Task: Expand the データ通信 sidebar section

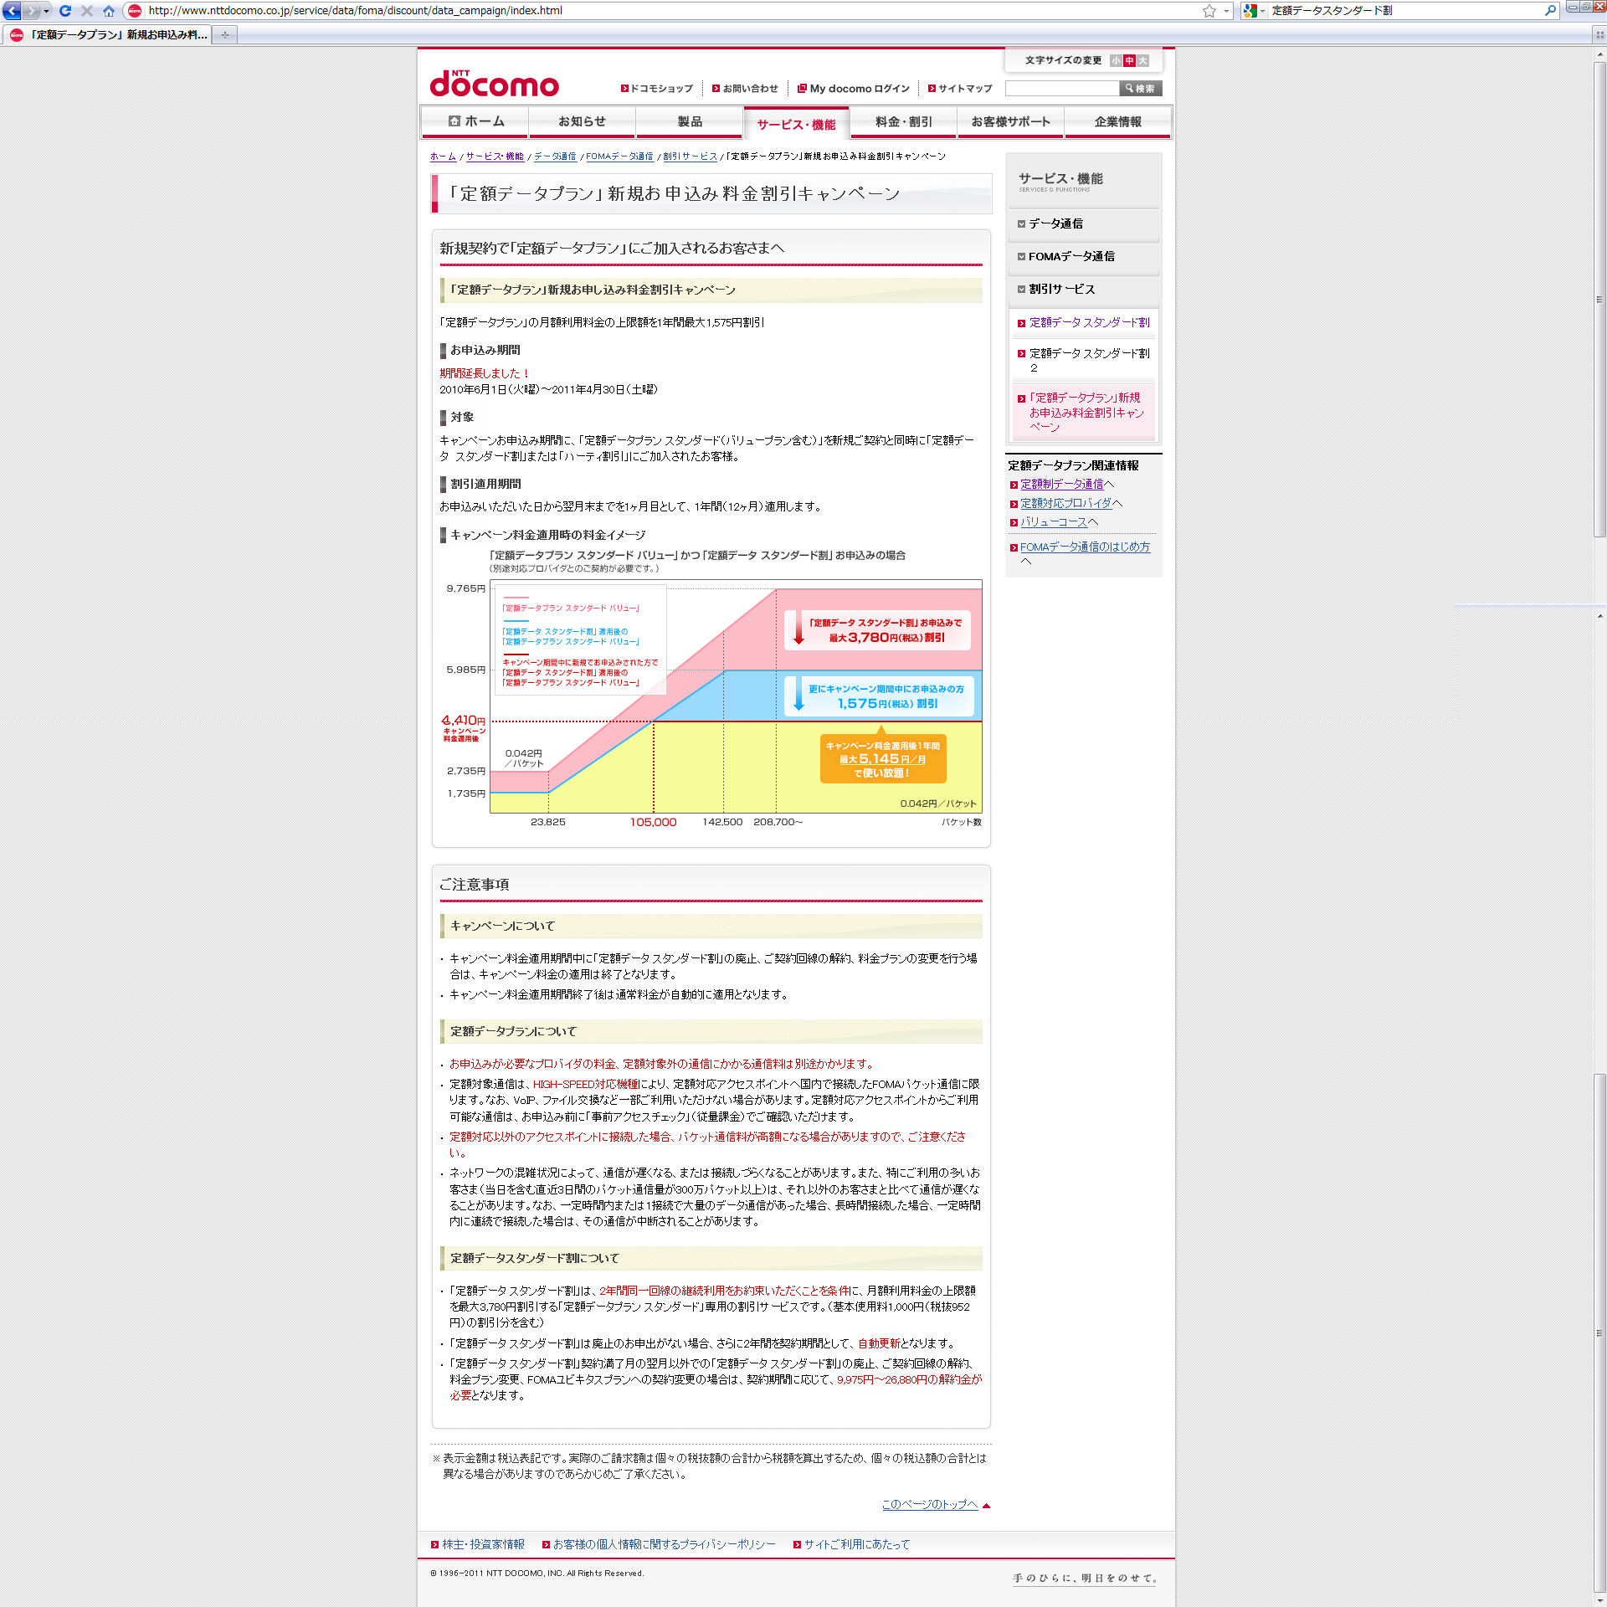Action: (x=1055, y=223)
